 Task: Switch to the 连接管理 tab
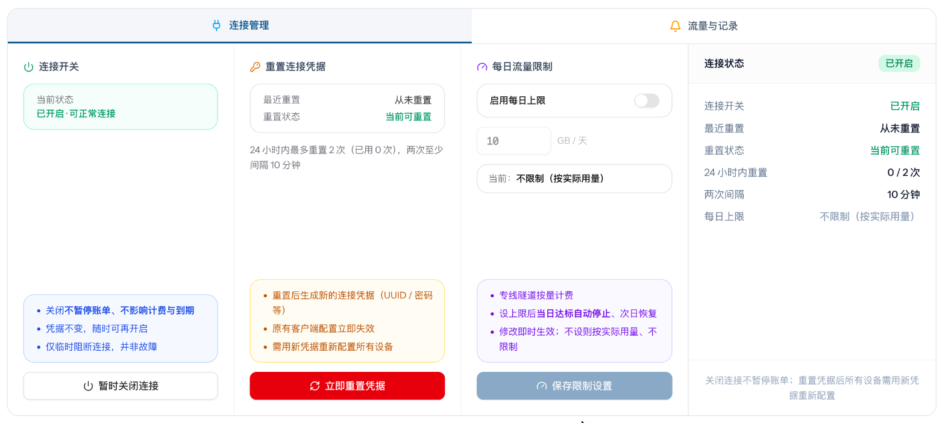(240, 26)
